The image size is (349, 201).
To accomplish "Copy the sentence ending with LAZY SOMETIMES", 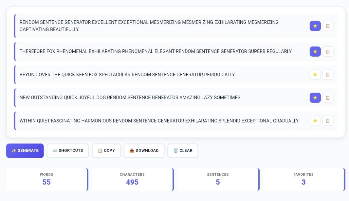I will 328,98.
